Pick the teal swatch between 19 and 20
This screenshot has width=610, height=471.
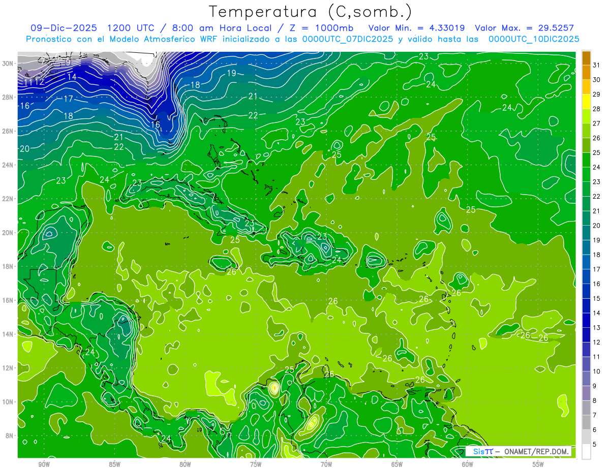(586, 233)
